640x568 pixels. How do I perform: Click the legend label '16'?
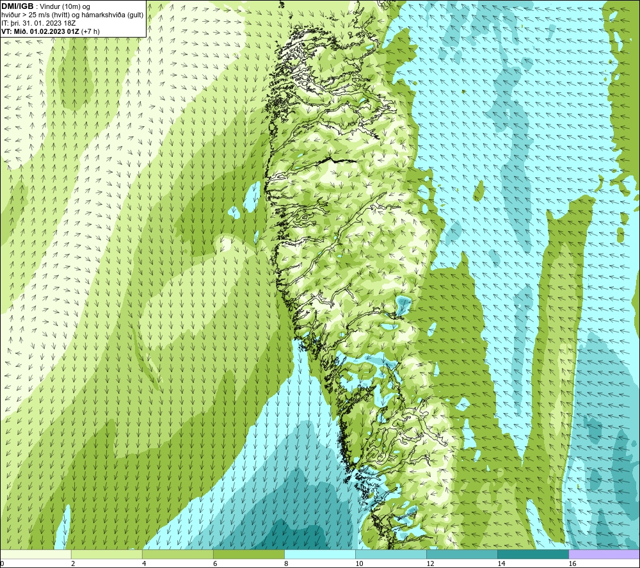click(x=573, y=564)
